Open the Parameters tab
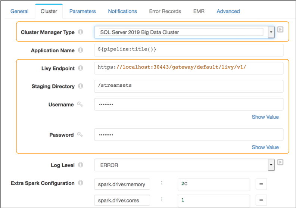The height and width of the screenshot is (208, 296). click(x=82, y=11)
